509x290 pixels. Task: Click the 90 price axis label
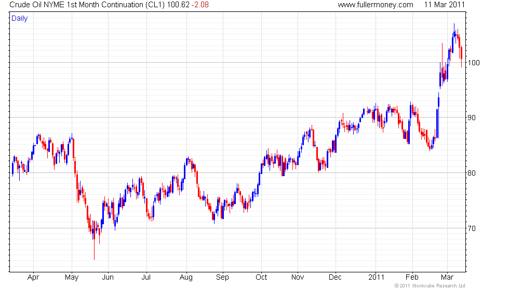point(472,118)
